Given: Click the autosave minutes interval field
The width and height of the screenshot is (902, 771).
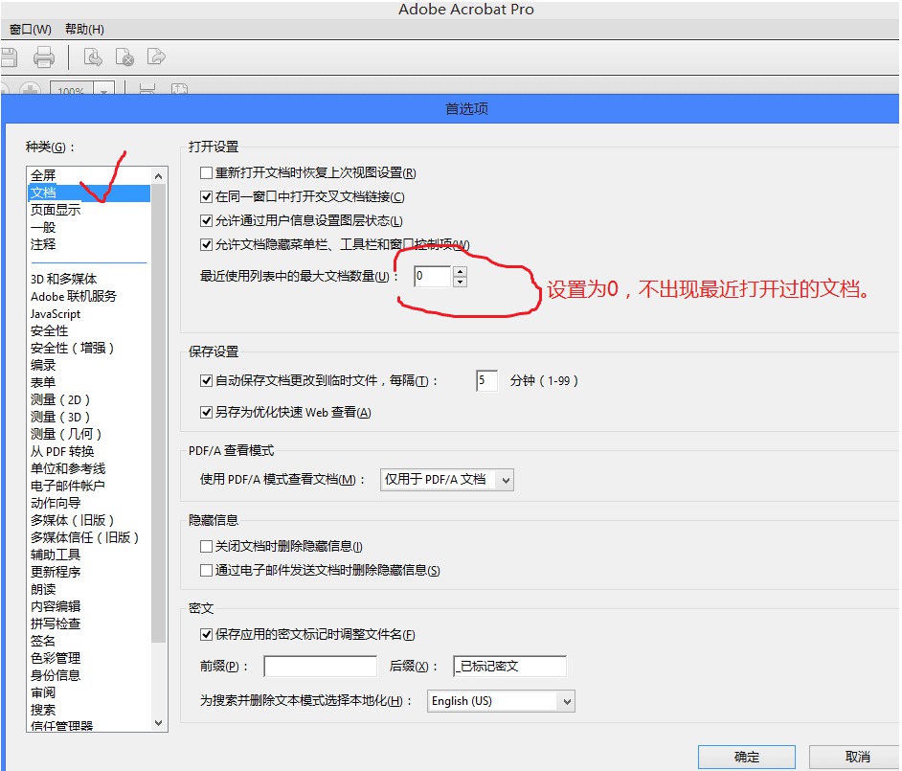Looking at the screenshot, I should [486, 380].
